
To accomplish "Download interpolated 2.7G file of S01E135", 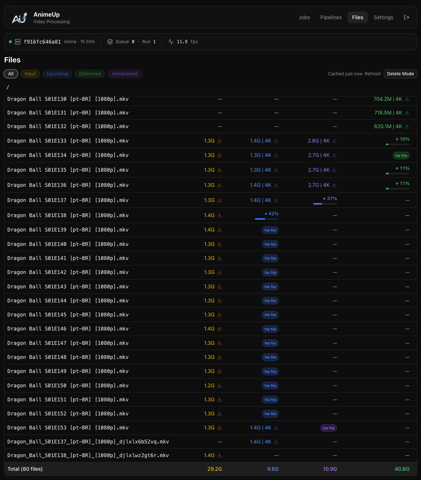I will pos(334,170).
